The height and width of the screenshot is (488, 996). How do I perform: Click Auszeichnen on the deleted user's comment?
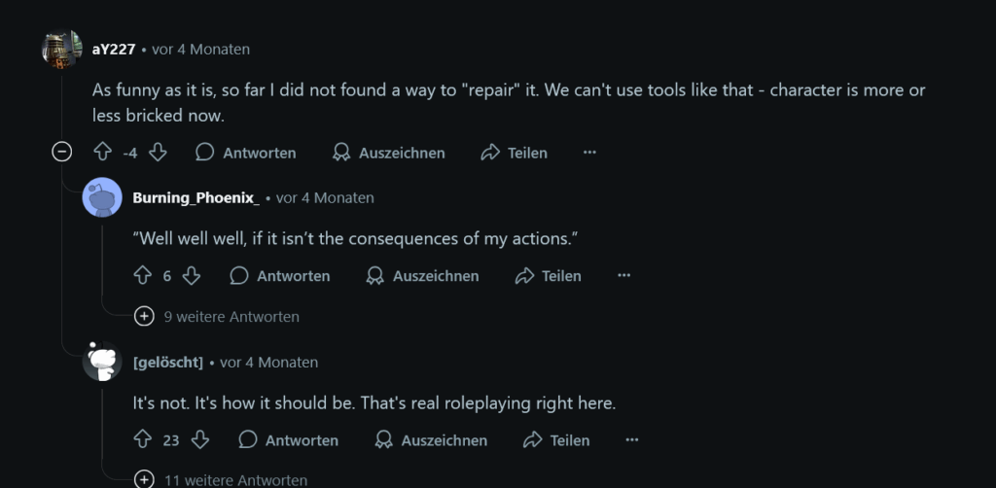click(x=431, y=440)
